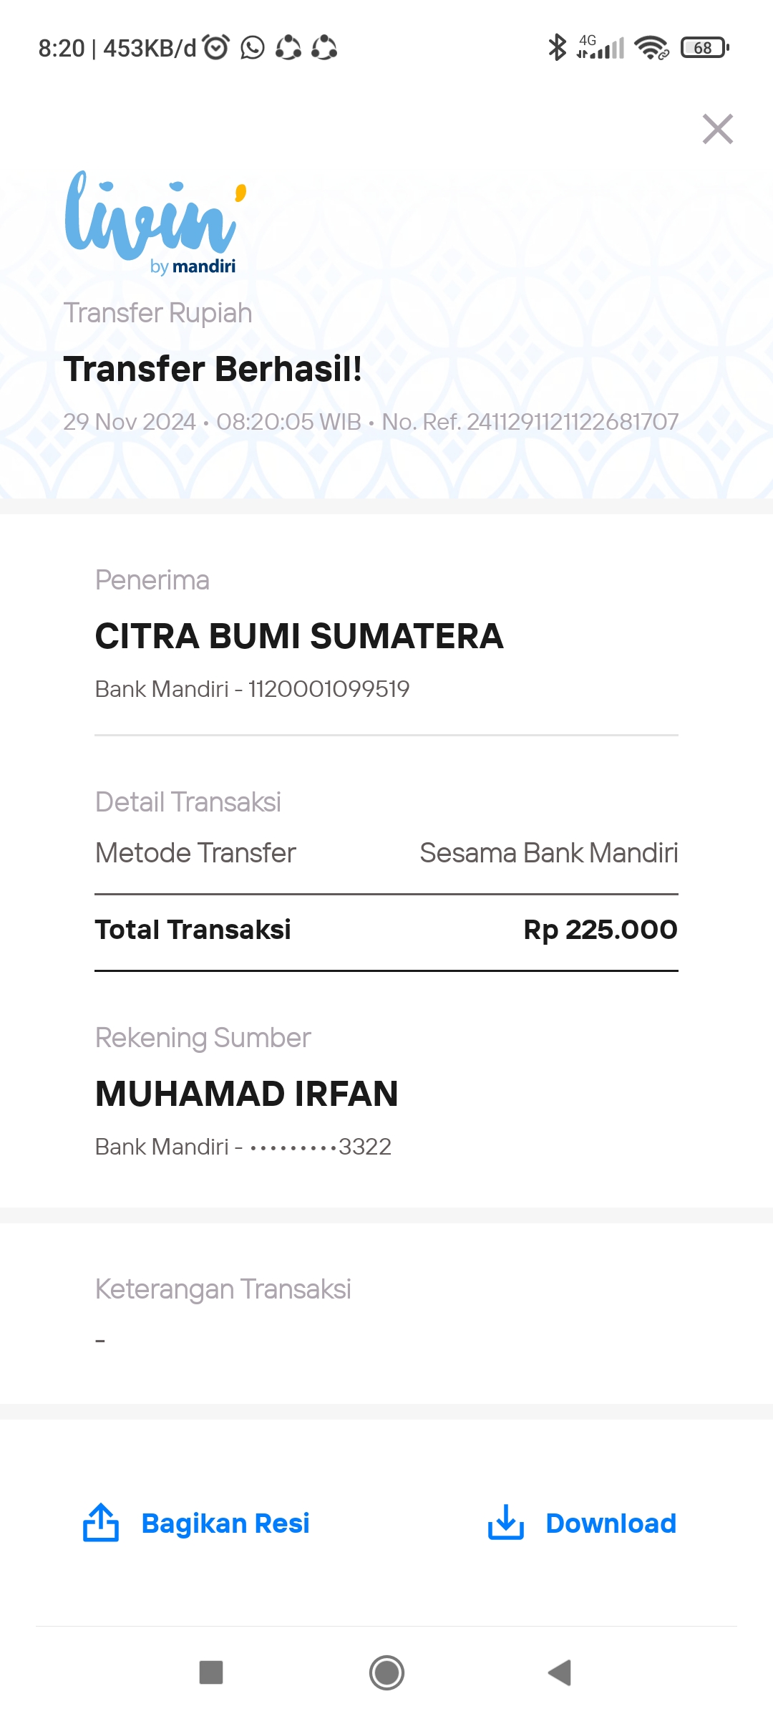The image size is (773, 1719).
Task: Select recipient CITRA BUMI SUMATERA name
Action: (299, 636)
